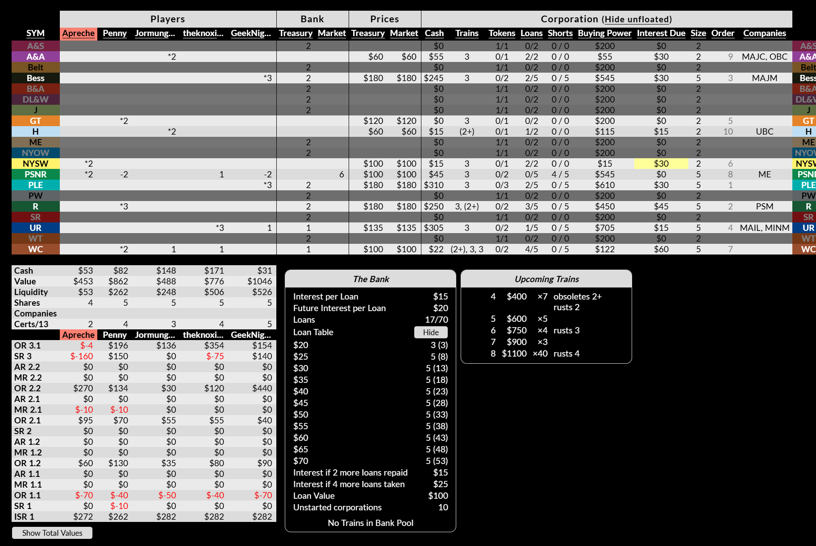Click the Size column header
The image size is (816, 546).
(x=698, y=33)
